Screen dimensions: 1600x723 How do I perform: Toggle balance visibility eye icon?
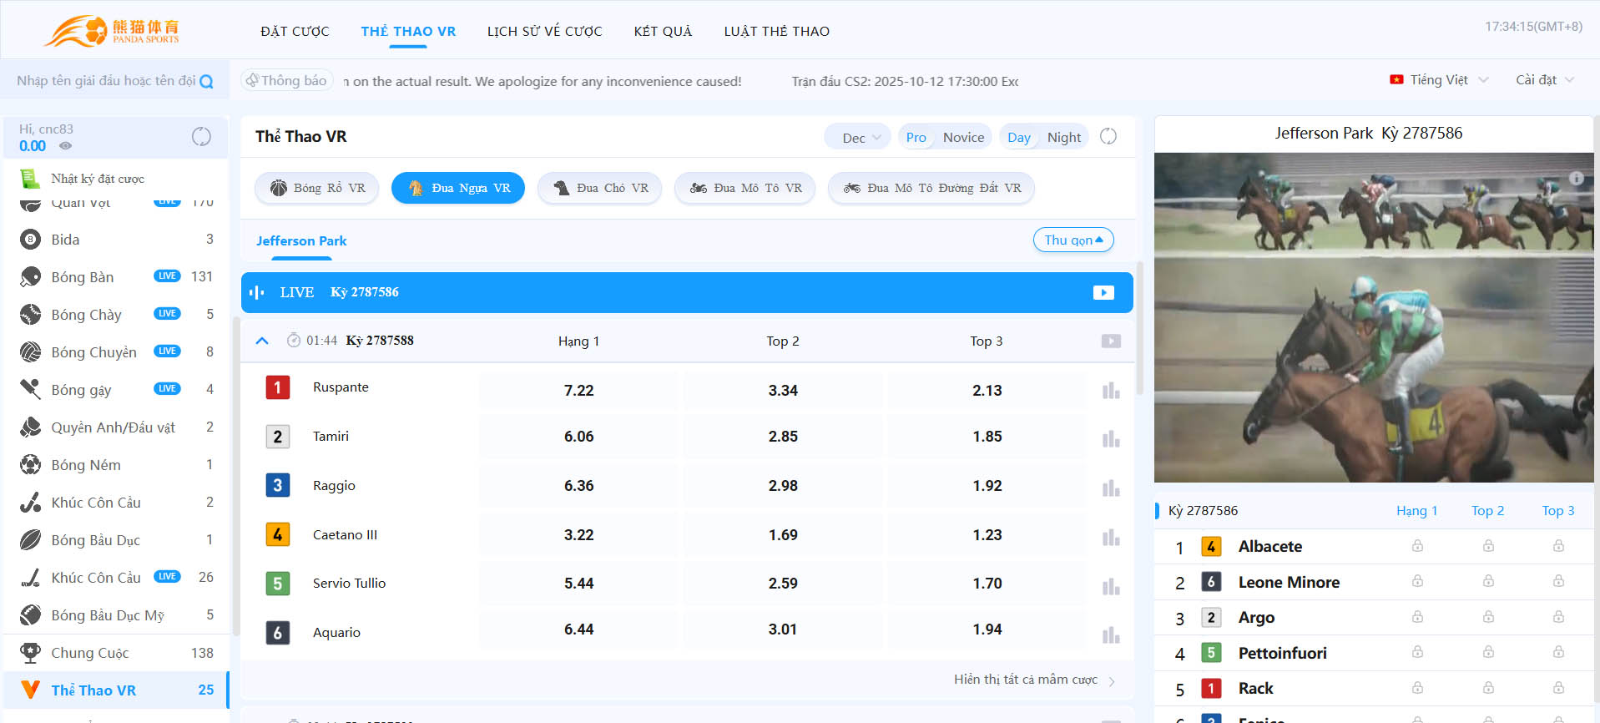click(65, 146)
